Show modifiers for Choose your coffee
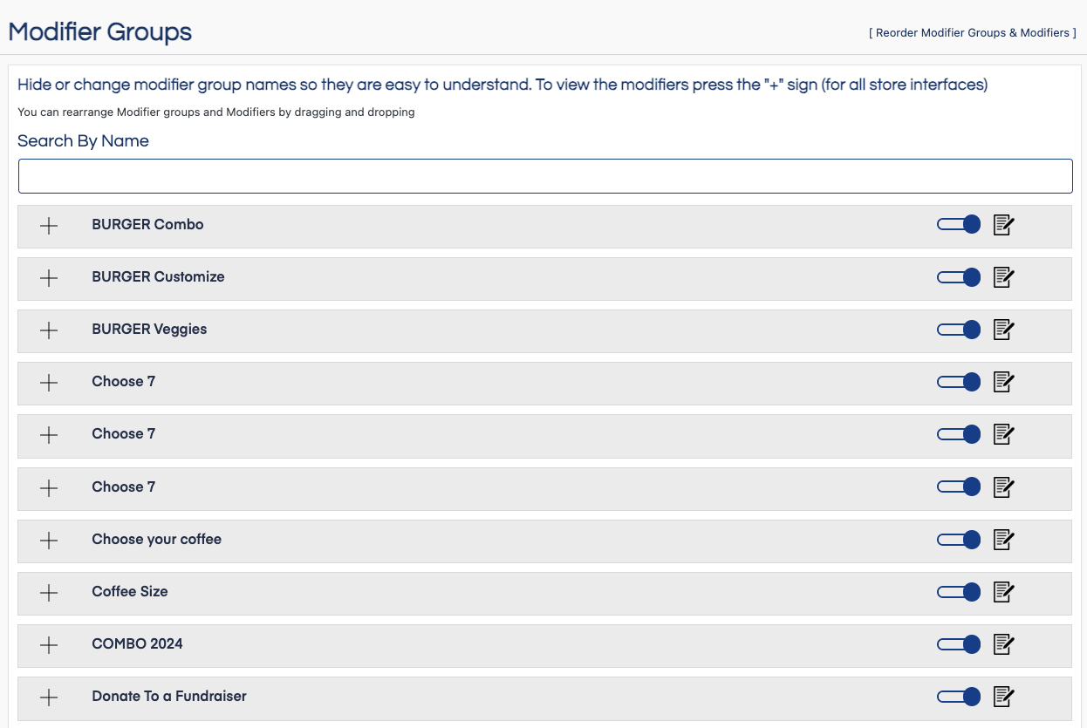This screenshot has width=1087, height=728. point(49,541)
